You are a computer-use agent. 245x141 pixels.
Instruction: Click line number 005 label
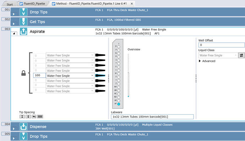point(6,134)
